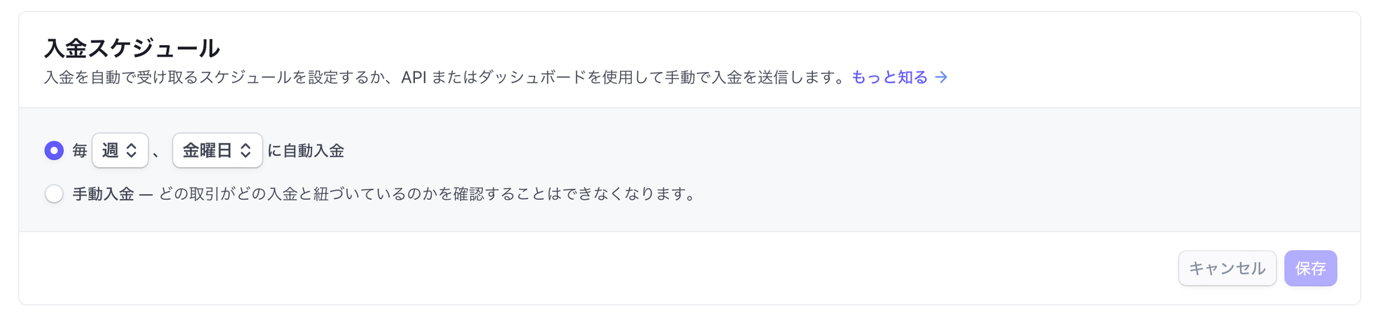Click the word API in the description
Viewport: 1377px width, 314px height.
[414, 77]
